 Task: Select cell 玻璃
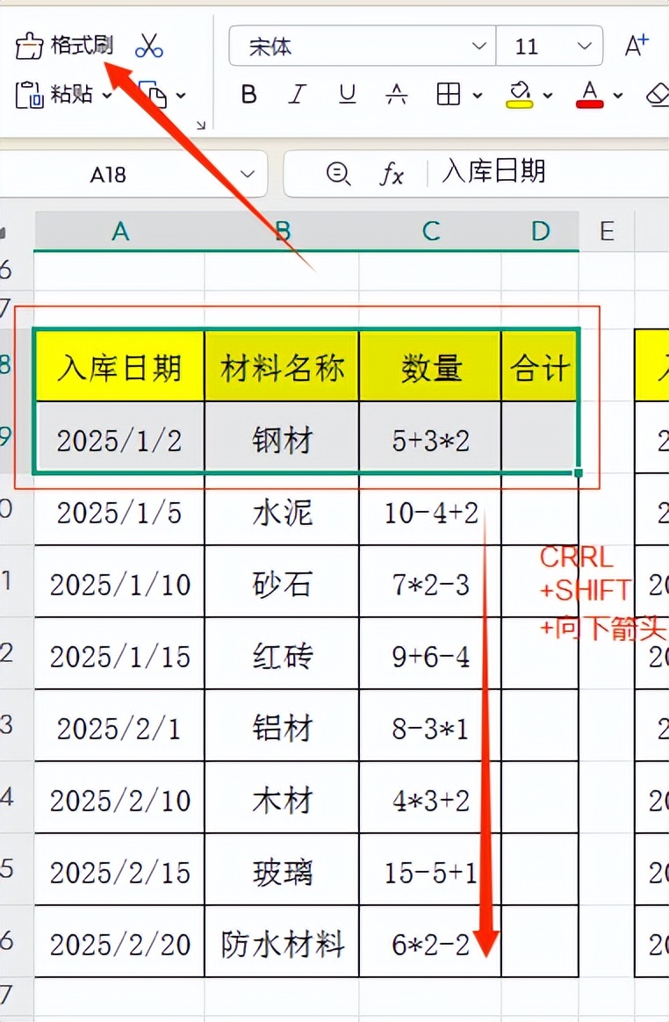282,870
